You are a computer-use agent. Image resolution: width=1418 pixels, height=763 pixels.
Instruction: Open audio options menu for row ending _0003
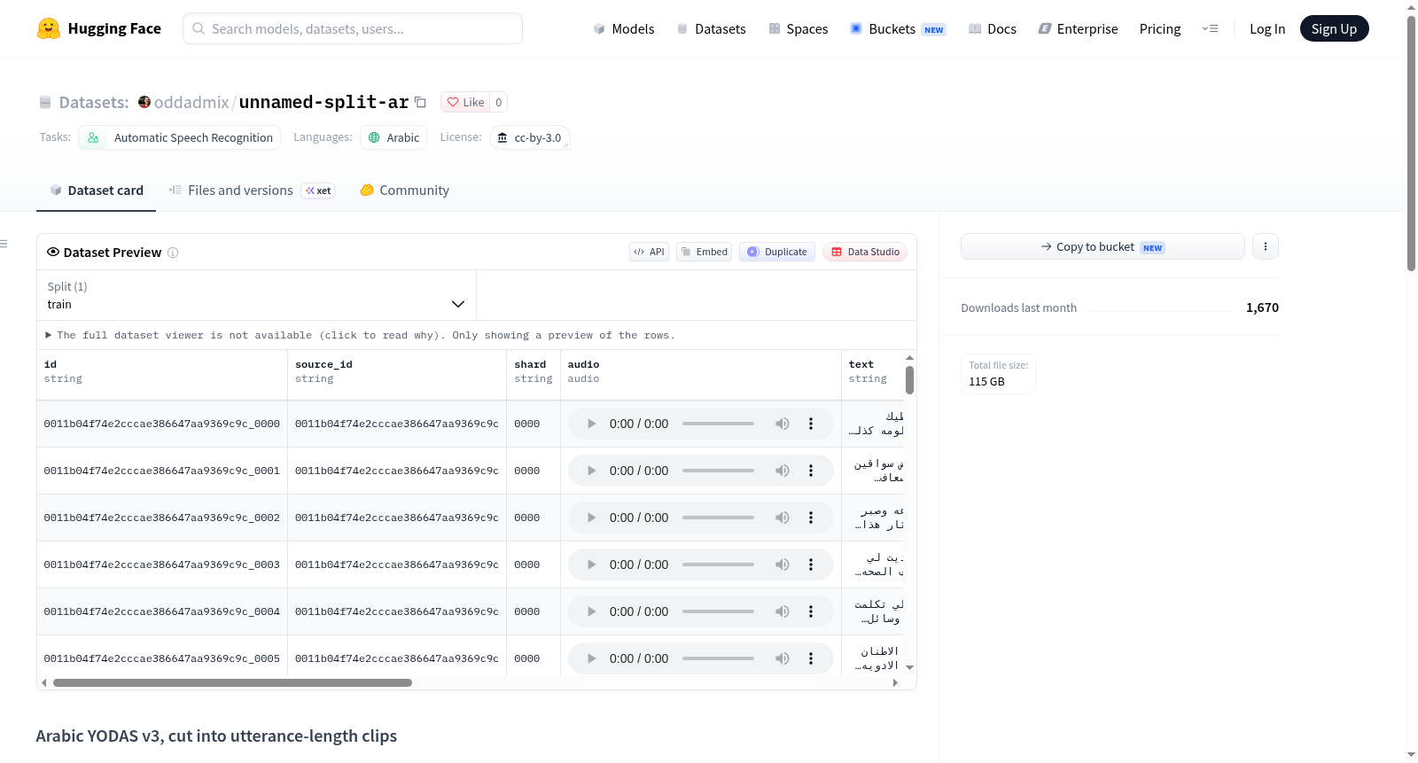(x=810, y=564)
